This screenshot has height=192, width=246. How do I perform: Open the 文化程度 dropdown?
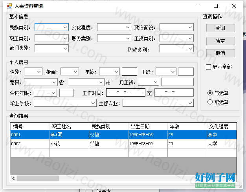(x=114, y=27)
